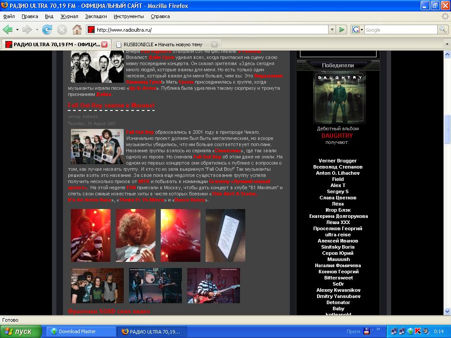
Task: Click the Firefox throbber activity icon
Action: tap(445, 16)
